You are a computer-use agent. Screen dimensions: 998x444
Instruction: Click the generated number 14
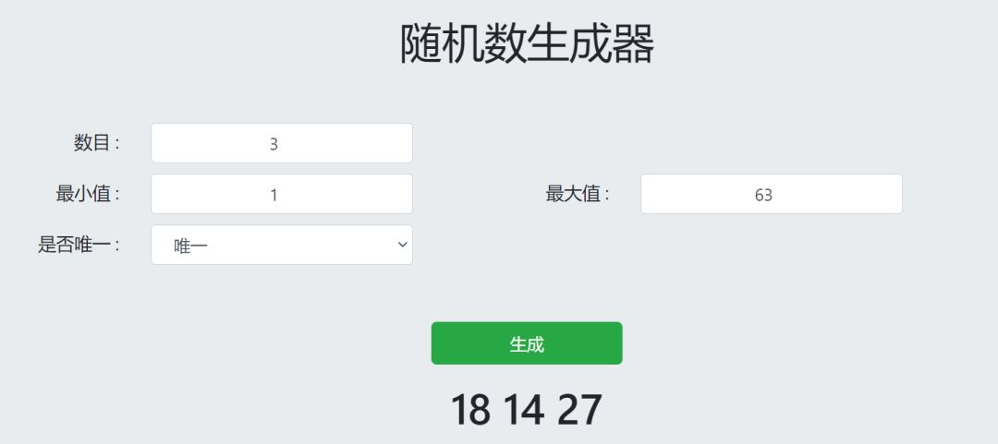tap(525, 410)
